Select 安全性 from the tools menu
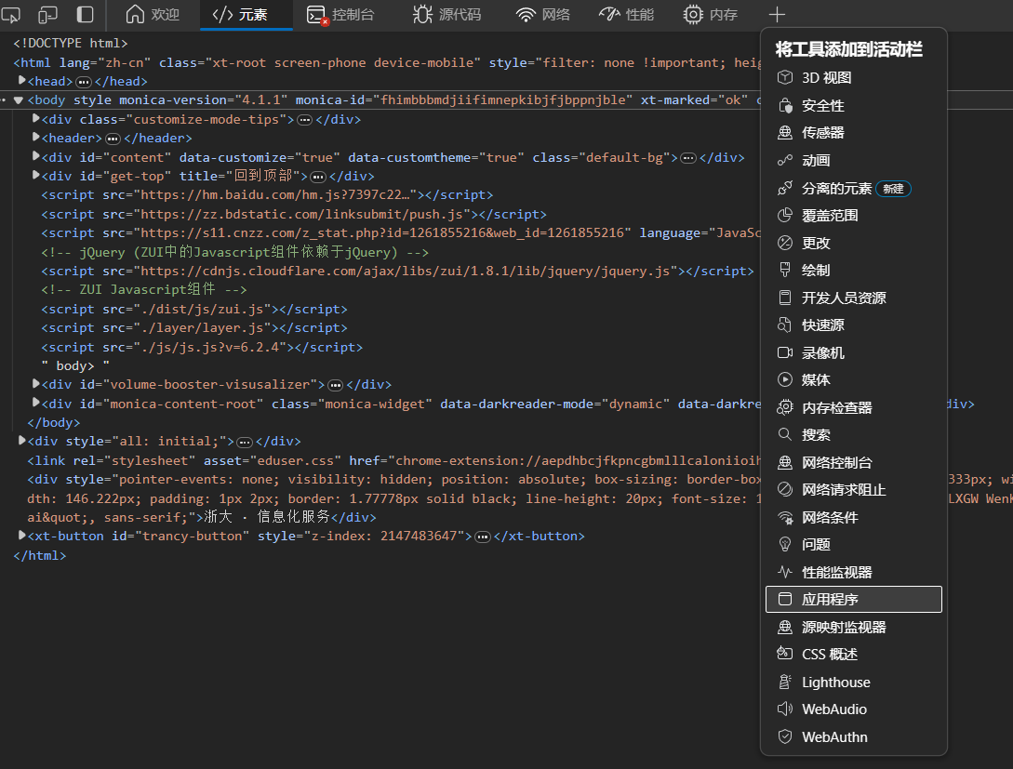The height and width of the screenshot is (769, 1013). (x=853, y=105)
